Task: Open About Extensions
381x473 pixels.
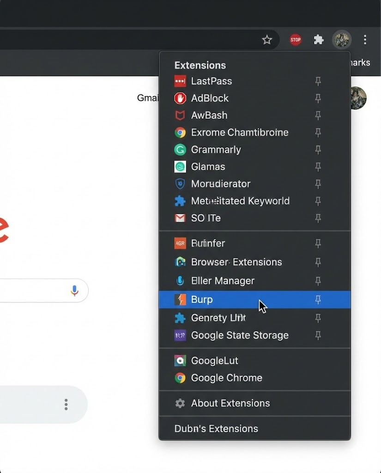Action: [x=230, y=403]
